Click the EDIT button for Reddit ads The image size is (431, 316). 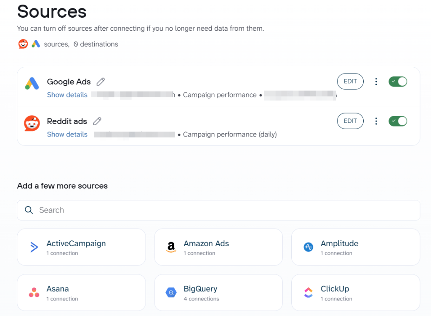(x=350, y=121)
